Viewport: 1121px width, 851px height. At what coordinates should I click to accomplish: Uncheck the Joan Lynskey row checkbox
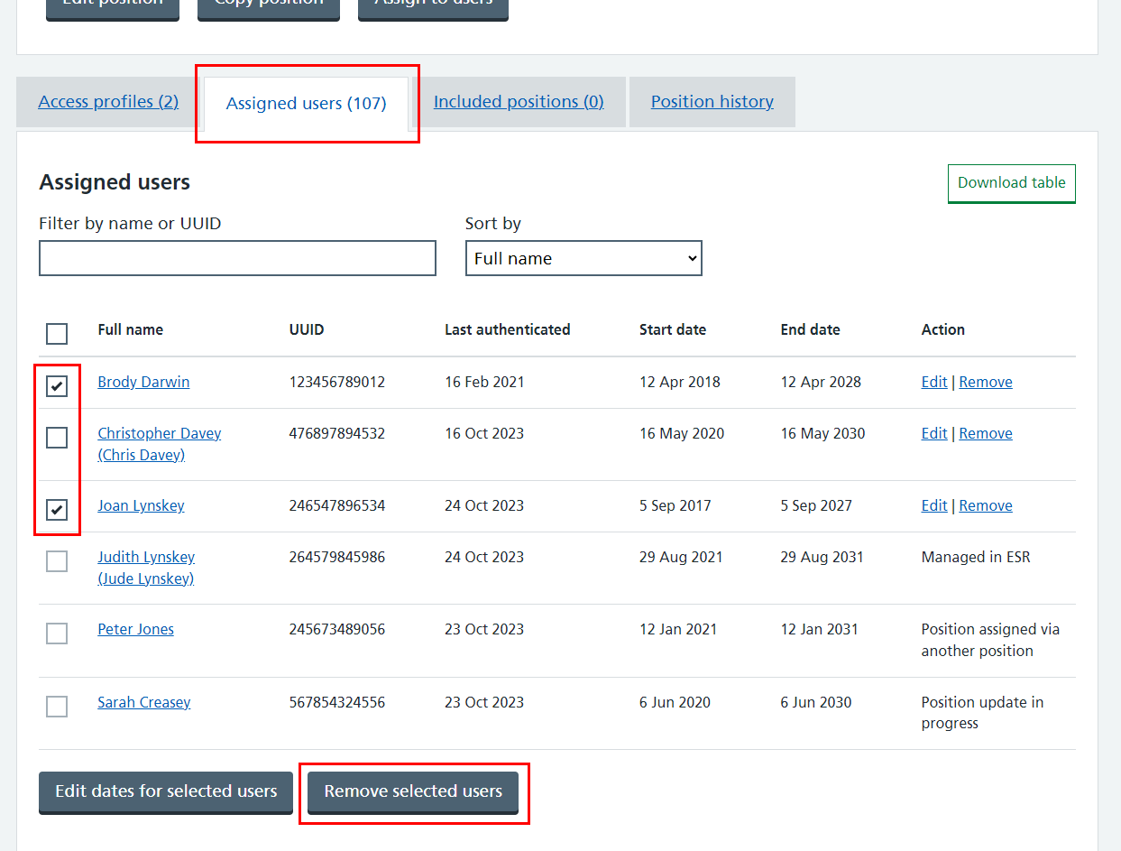(57, 510)
